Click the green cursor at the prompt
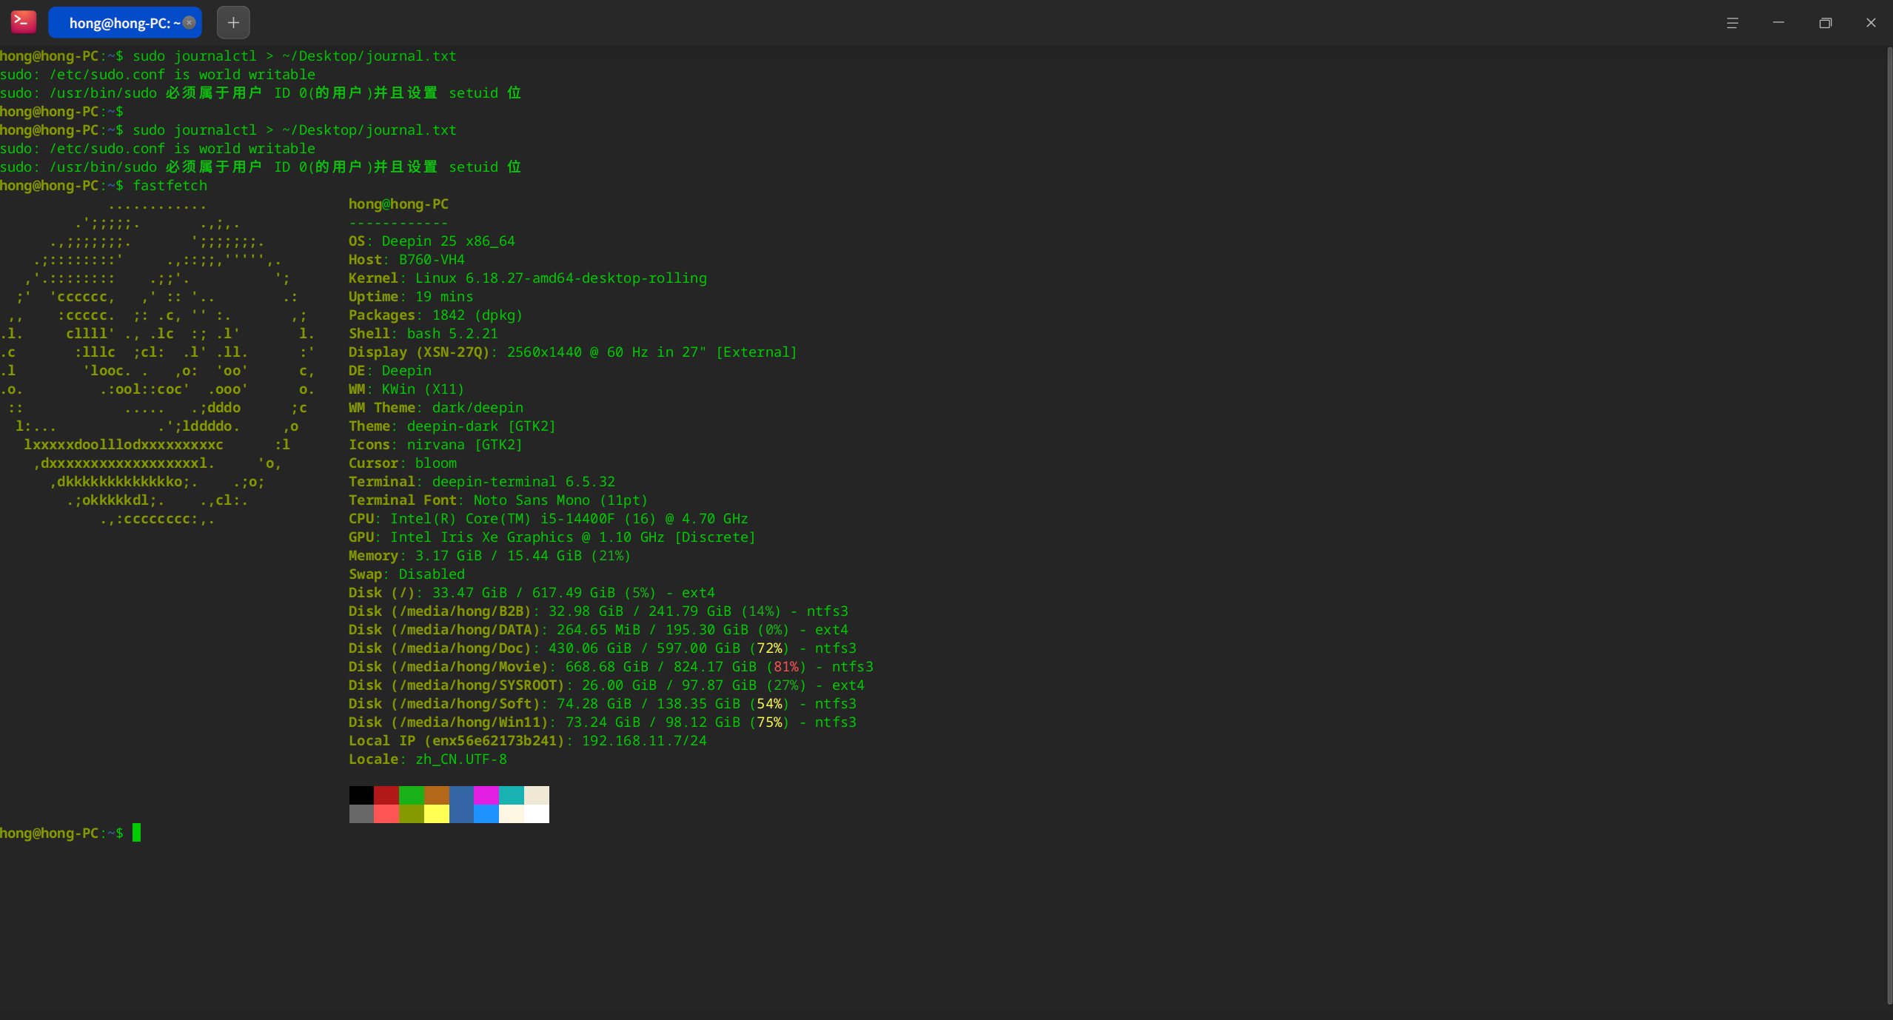Viewport: 1893px width, 1020px height. coord(136,833)
